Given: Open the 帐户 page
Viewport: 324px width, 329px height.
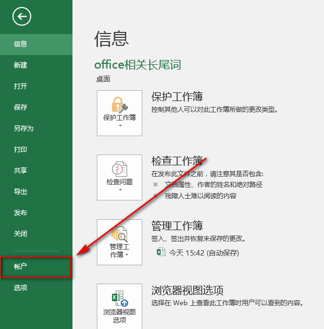Looking at the screenshot, I should 36,267.
